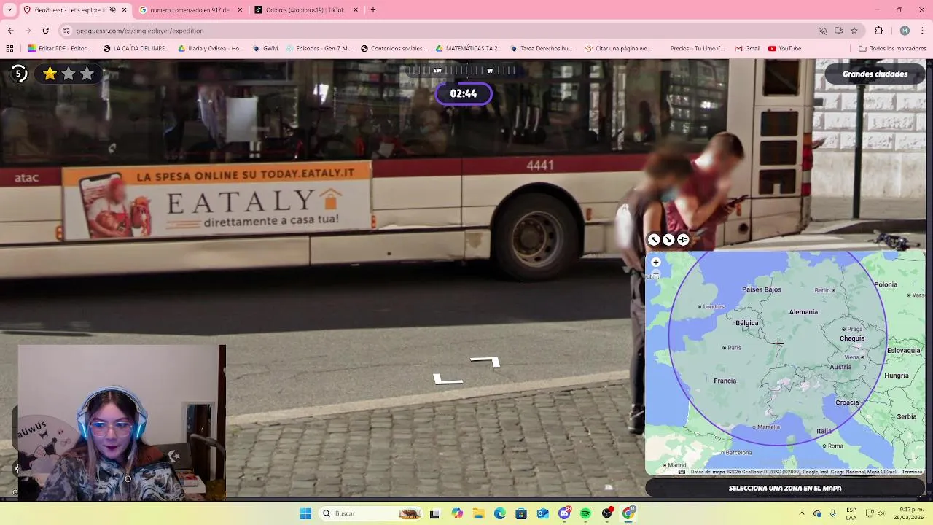933x525 pixels.
Task: Click the taskbar Buscar search box
Action: point(370,513)
